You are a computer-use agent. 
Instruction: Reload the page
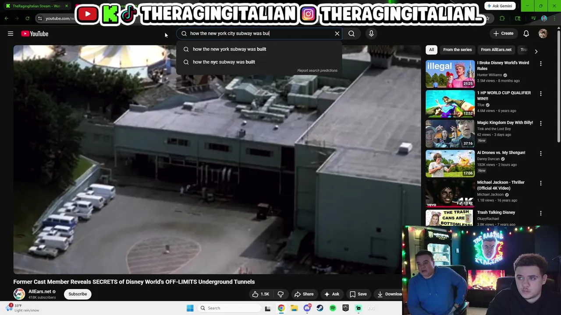pos(27,18)
